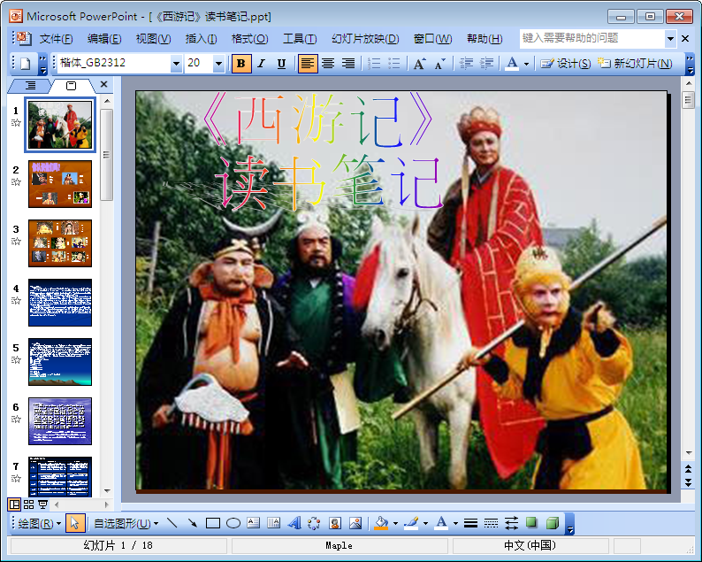
Task: Click the center align icon
Action: coord(328,64)
